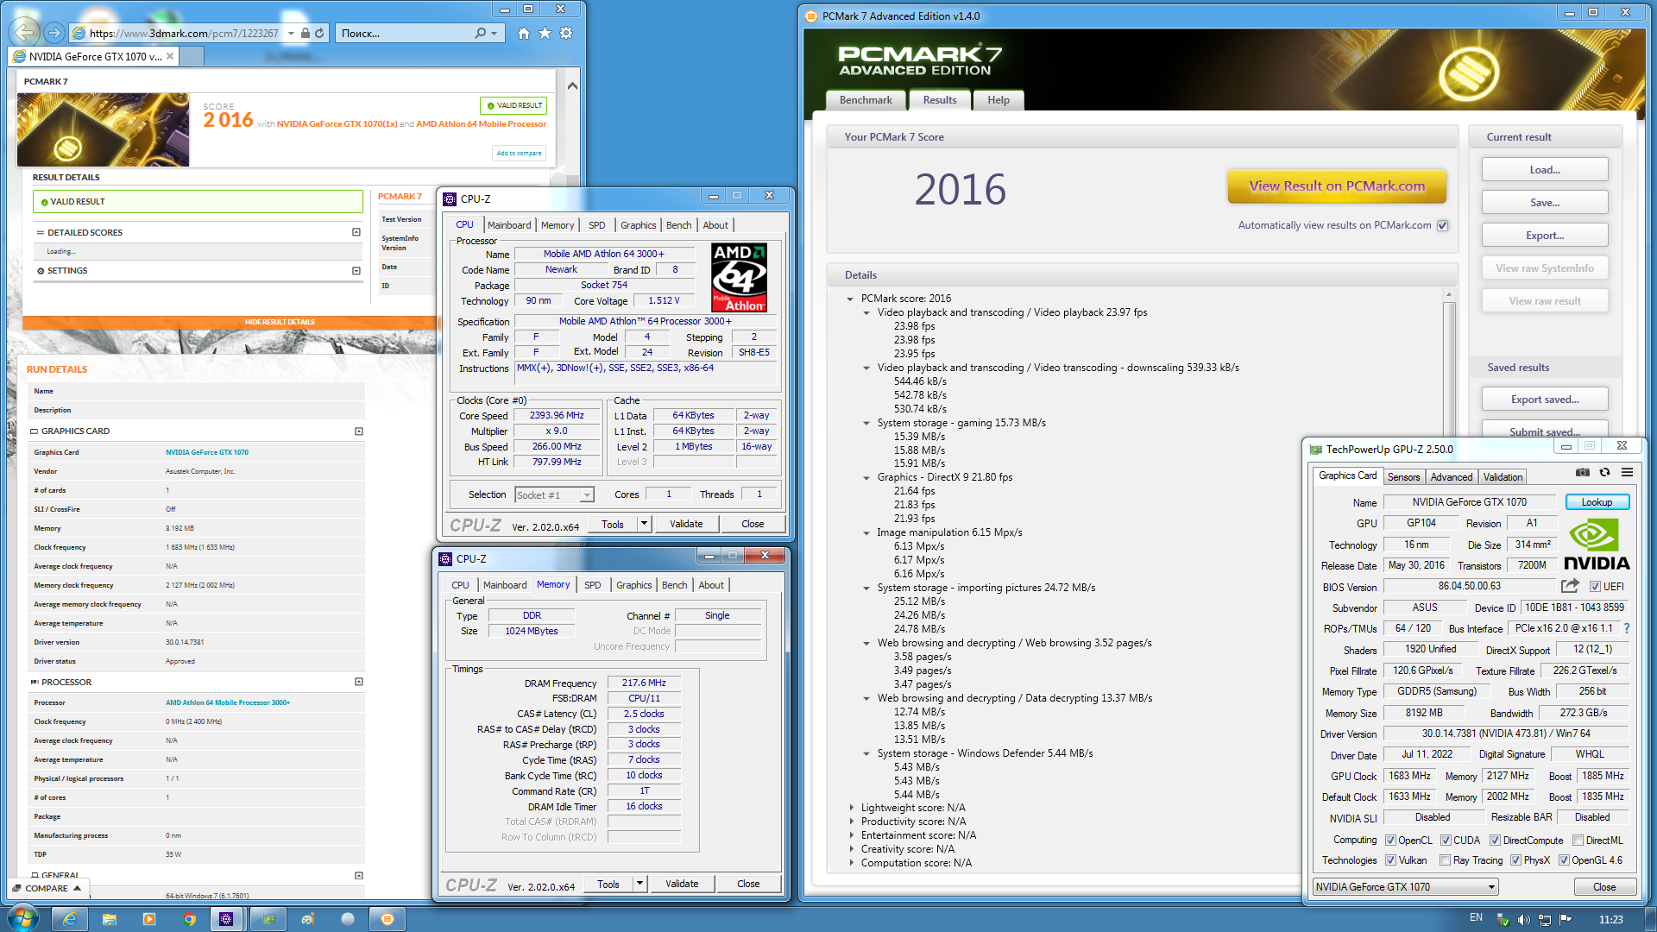Screen dimensions: 1657x932
Task: Open Paint from the taskbar
Action: coord(307,919)
